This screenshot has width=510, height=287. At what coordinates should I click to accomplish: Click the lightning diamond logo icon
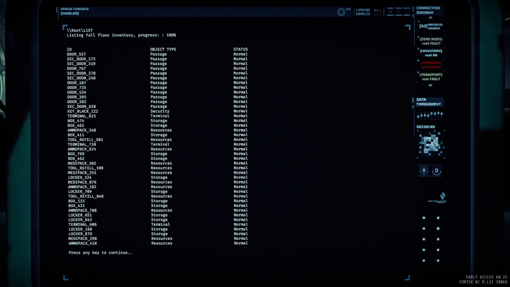[443, 196]
